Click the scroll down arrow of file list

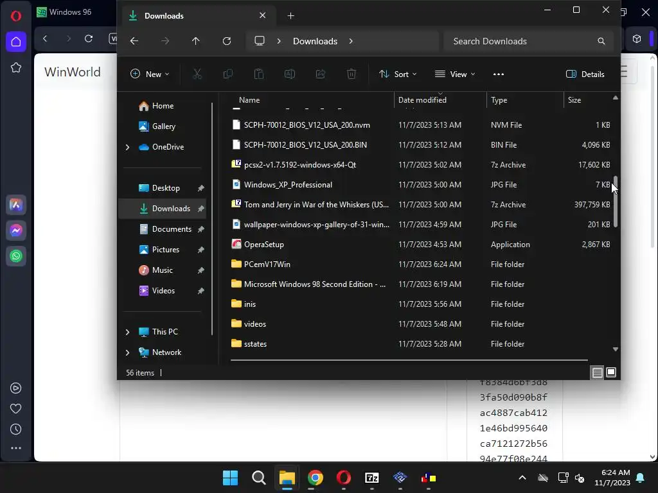tap(615, 349)
